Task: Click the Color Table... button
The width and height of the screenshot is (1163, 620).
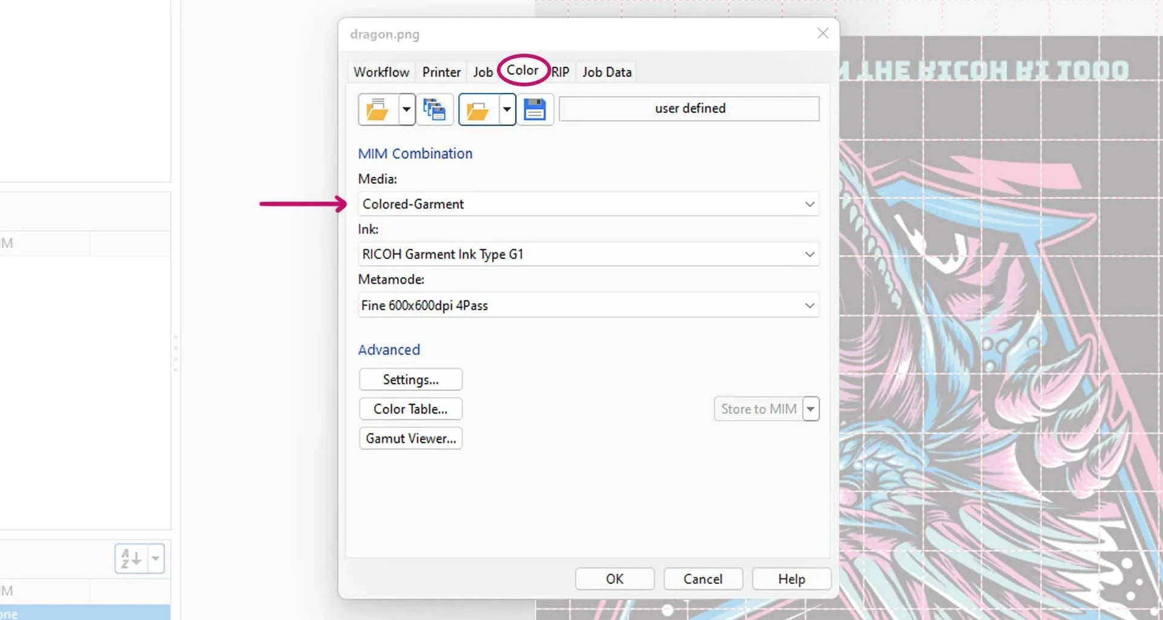Action: [x=410, y=409]
